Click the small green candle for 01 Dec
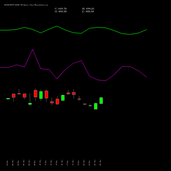The width and height of the screenshot is (171, 171). tap(8, 98)
